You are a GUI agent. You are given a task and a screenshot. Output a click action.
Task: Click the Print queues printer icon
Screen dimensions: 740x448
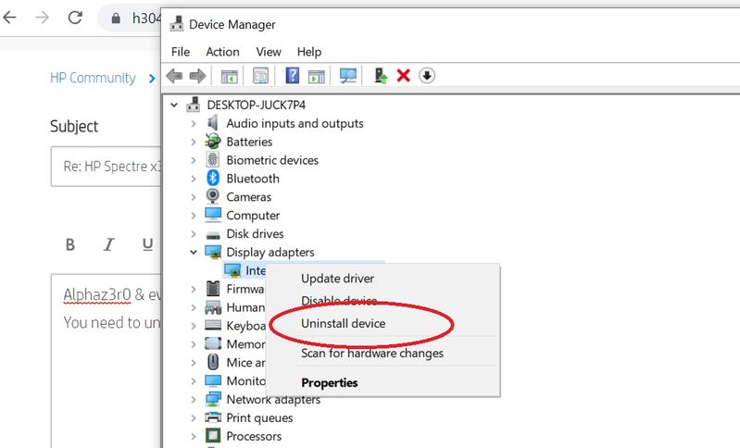pos(213,417)
